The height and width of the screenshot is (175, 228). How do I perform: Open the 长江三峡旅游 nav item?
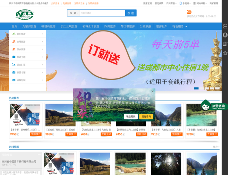(x=69, y=26)
